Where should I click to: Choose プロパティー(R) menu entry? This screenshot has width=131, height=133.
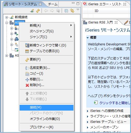pos(47,127)
